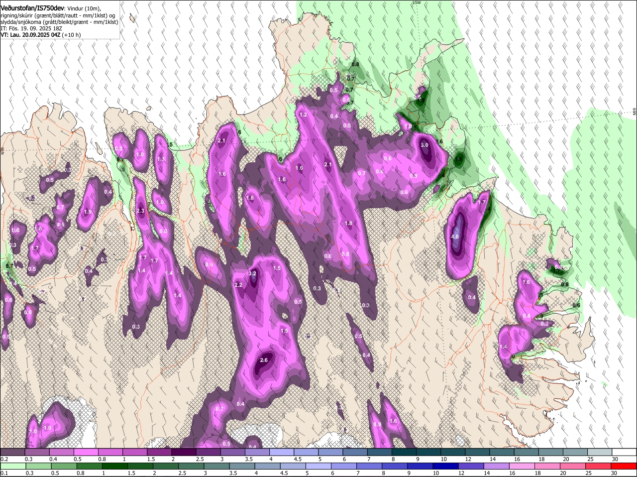Select the 'rigning/skúrir' legend description line
637x477 pixels.
[58, 15]
